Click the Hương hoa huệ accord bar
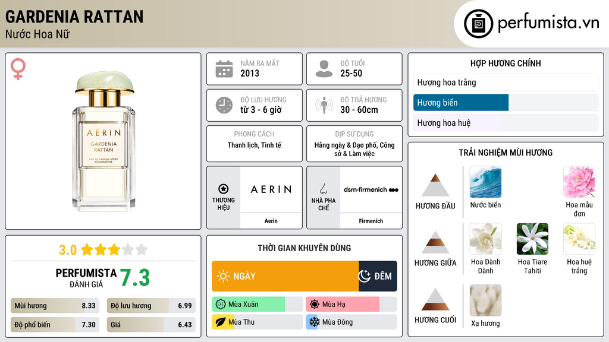609x342 pixels. tap(506, 123)
